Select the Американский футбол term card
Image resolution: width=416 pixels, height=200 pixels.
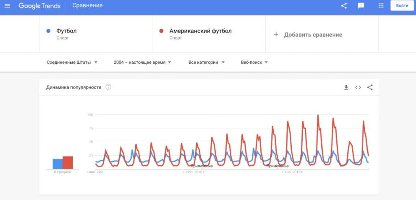coord(209,34)
